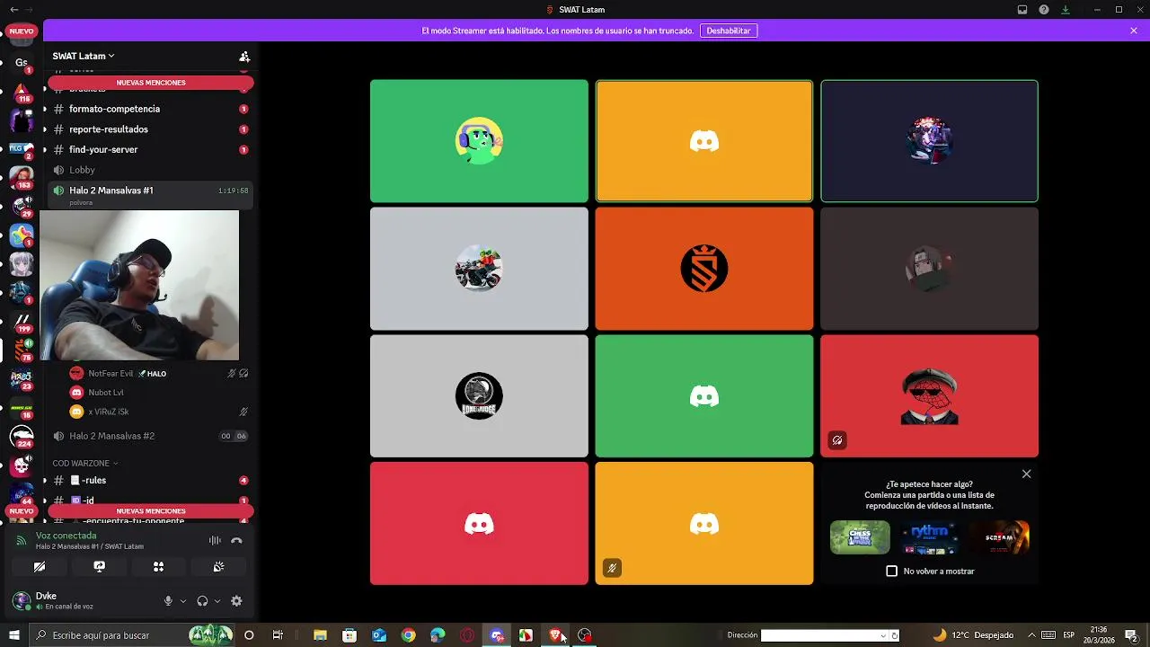Open the soundboard icon
1150x647 pixels.
click(x=218, y=567)
